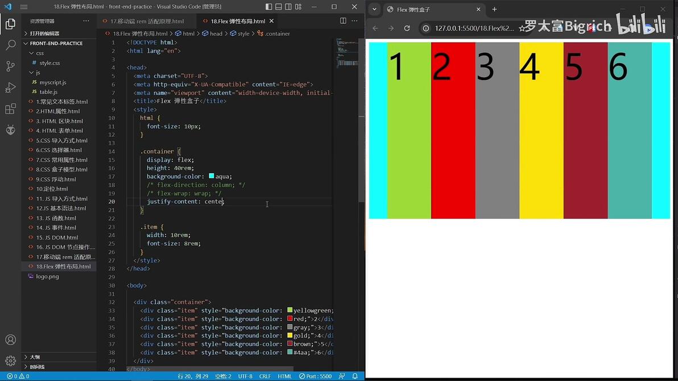Open editor More Actions ellipsis
This screenshot has height=381, width=678.
point(354,20)
